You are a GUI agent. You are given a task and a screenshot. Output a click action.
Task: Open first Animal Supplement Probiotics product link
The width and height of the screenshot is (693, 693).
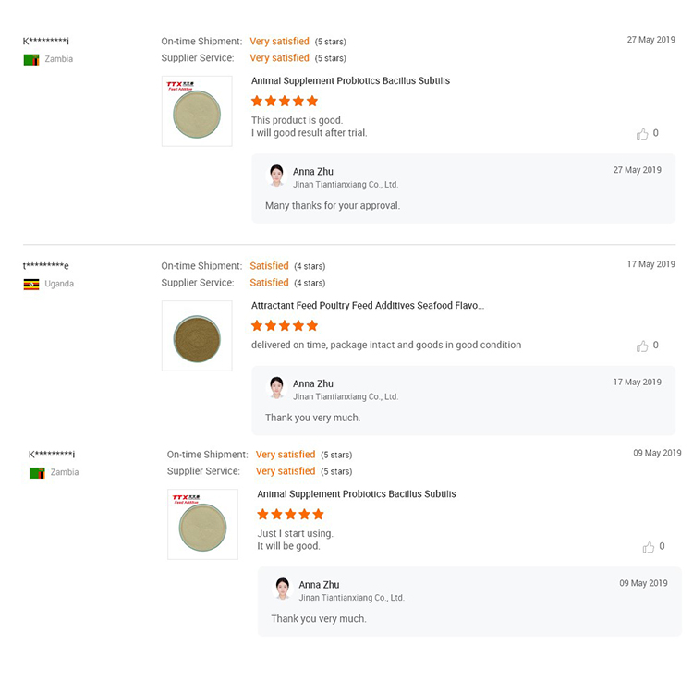click(x=350, y=81)
